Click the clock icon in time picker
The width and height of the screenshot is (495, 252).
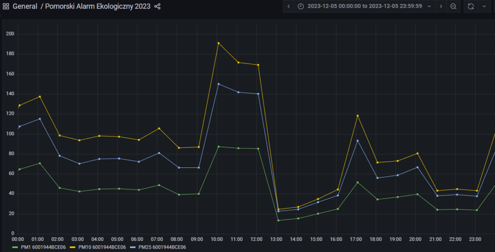pos(301,6)
